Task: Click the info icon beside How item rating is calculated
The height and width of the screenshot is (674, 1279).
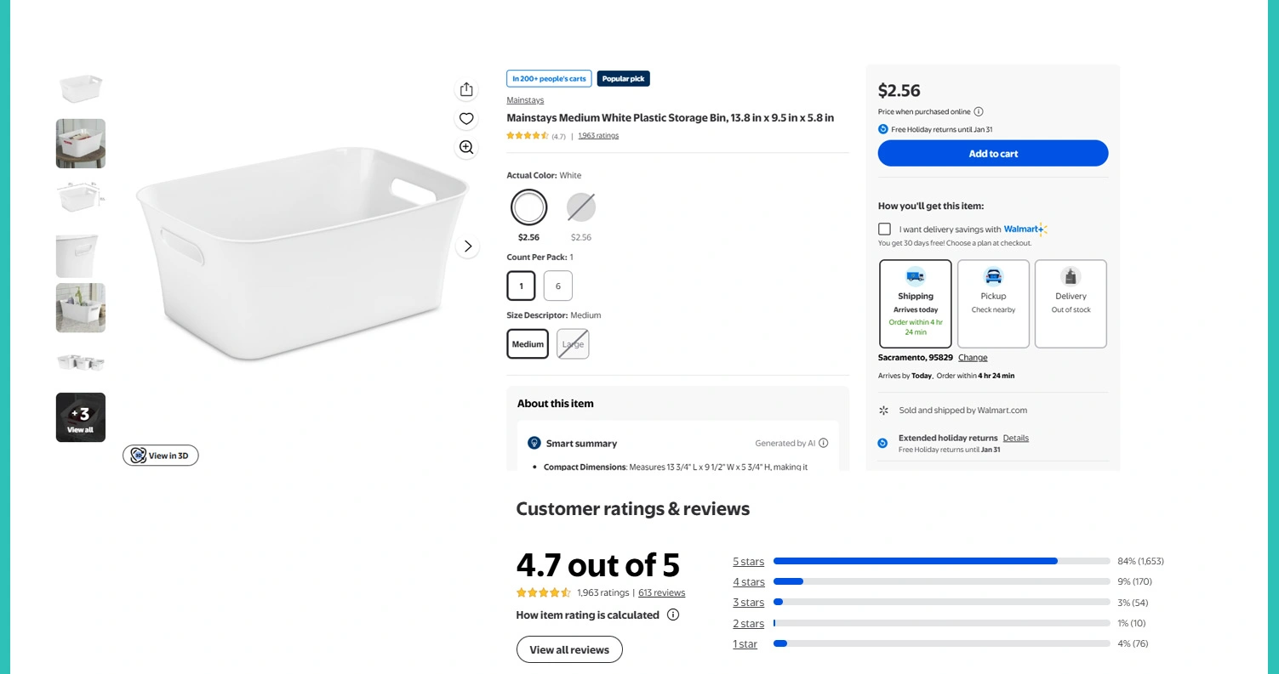Action: (673, 615)
